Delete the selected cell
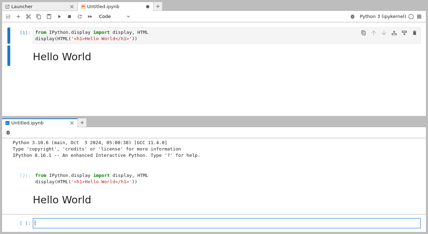This screenshot has width=428, height=234. coord(414,32)
